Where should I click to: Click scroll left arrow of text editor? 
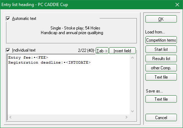[x=10, y=117]
